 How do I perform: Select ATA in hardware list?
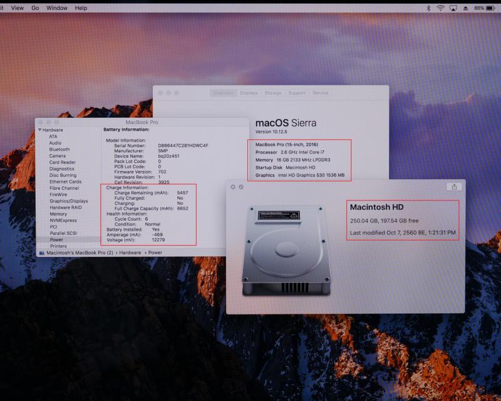tap(53, 137)
